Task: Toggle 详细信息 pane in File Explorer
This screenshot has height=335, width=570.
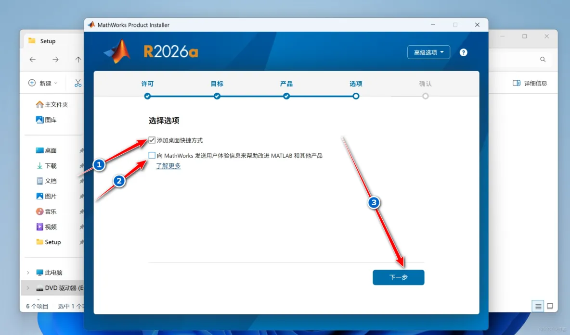Action: (530, 83)
